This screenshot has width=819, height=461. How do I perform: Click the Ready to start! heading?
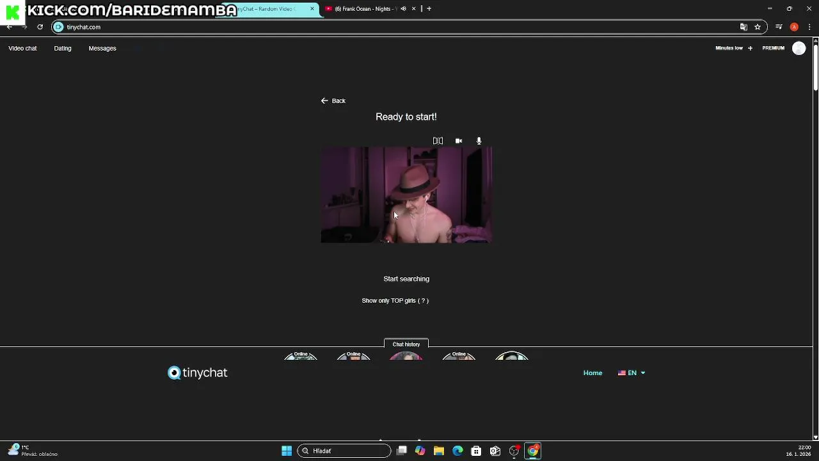[406, 117]
